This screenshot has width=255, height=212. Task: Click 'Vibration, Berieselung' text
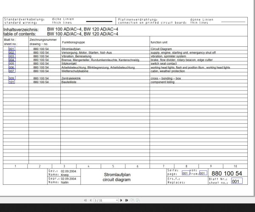[76, 56]
